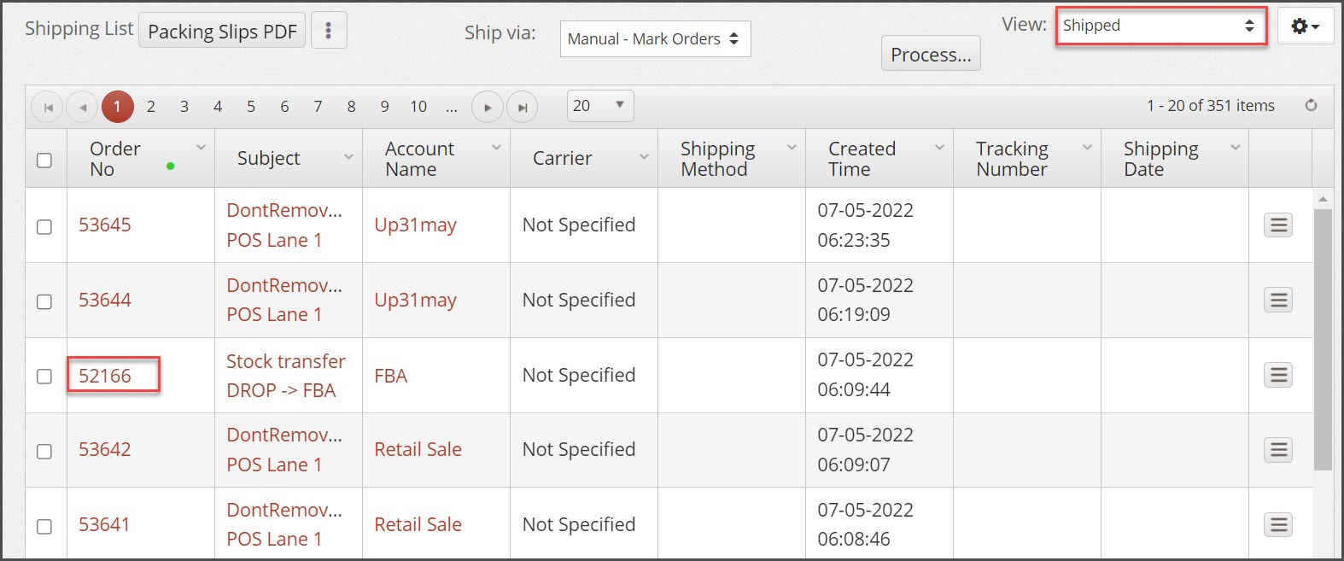Go to page 8

click(x=351, y=107)
